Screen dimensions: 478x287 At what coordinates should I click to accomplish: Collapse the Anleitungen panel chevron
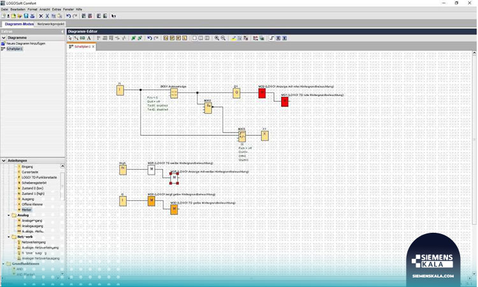[4, 161]
